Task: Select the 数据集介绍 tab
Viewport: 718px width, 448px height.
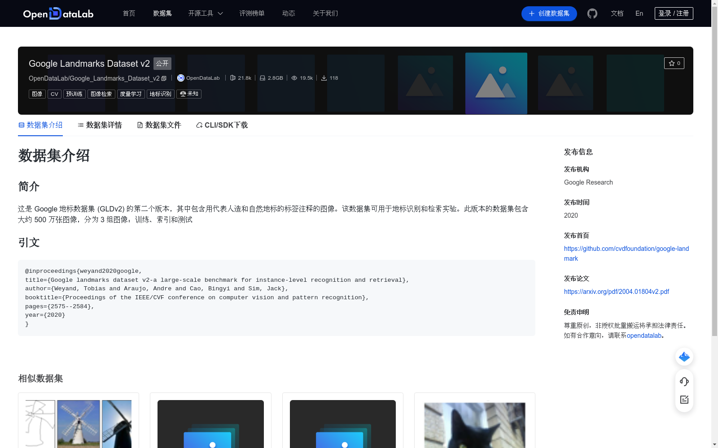Action: [40, 125]
